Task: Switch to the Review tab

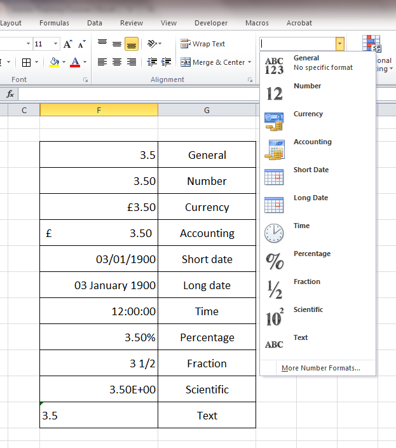Action: 132,23
